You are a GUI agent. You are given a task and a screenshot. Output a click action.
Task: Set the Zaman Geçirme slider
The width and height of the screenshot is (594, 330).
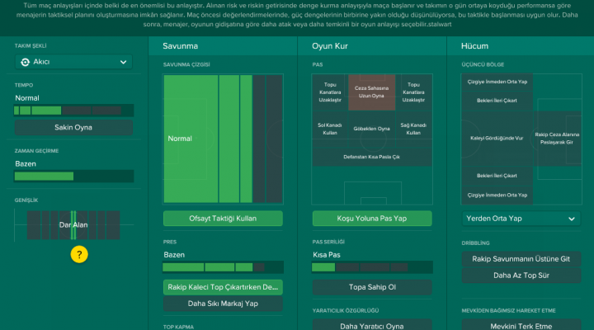73,176
